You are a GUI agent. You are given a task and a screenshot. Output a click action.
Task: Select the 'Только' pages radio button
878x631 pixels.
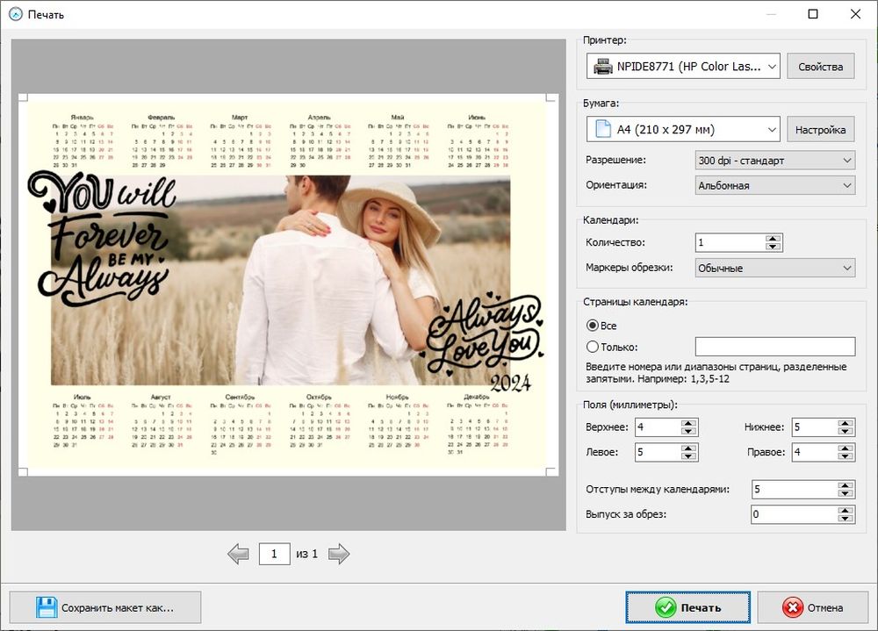(x=593, y=347)
